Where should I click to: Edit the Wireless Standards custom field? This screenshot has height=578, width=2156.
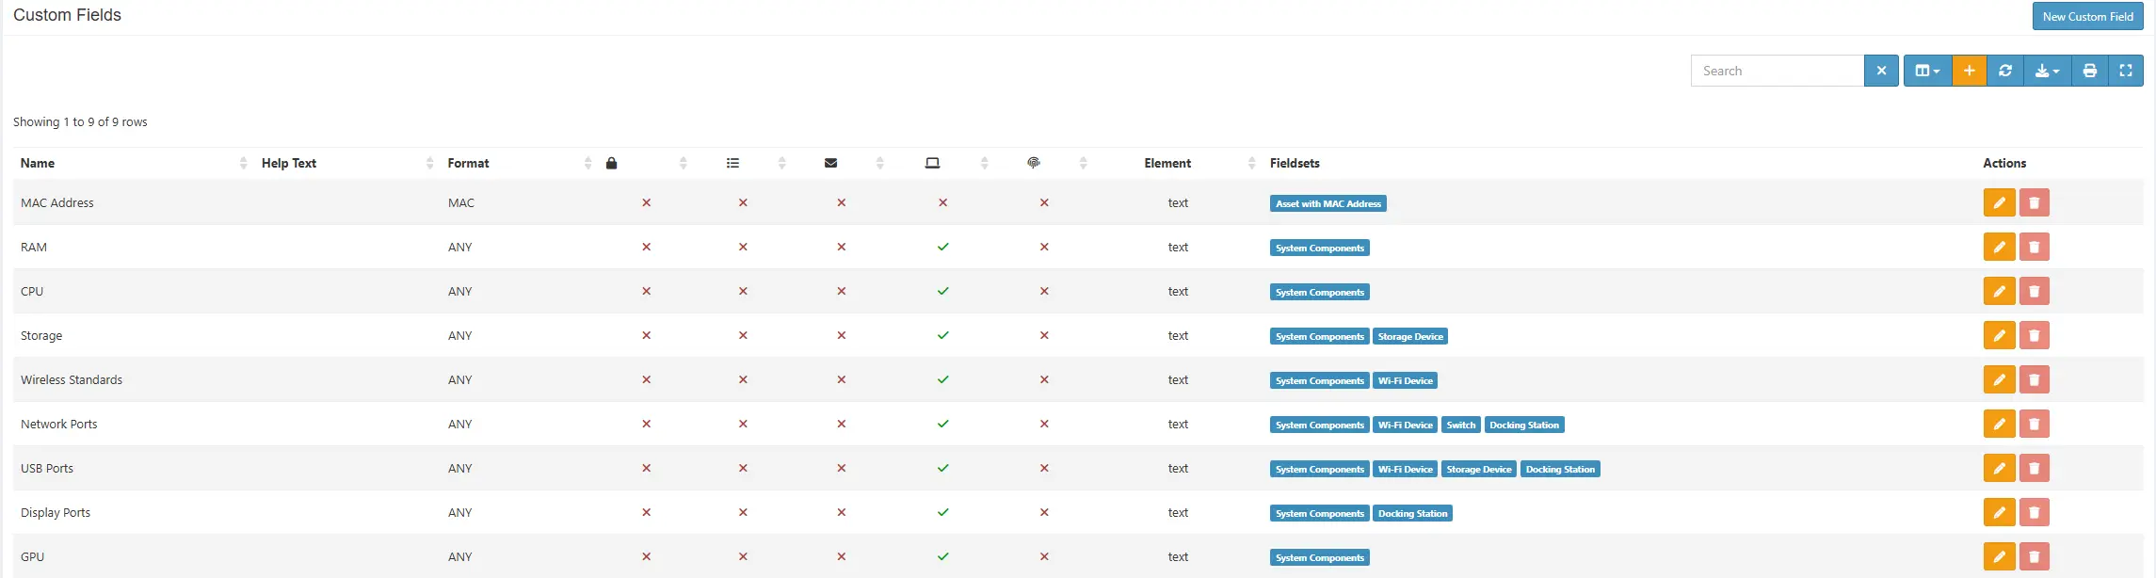(x=1999, y=379)
